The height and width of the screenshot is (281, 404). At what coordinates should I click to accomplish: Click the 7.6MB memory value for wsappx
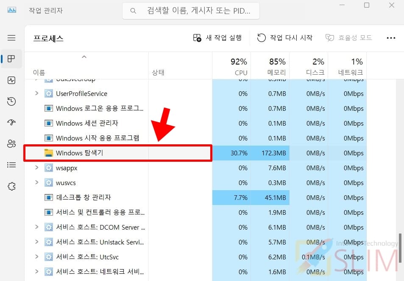(x=277, y=168)
